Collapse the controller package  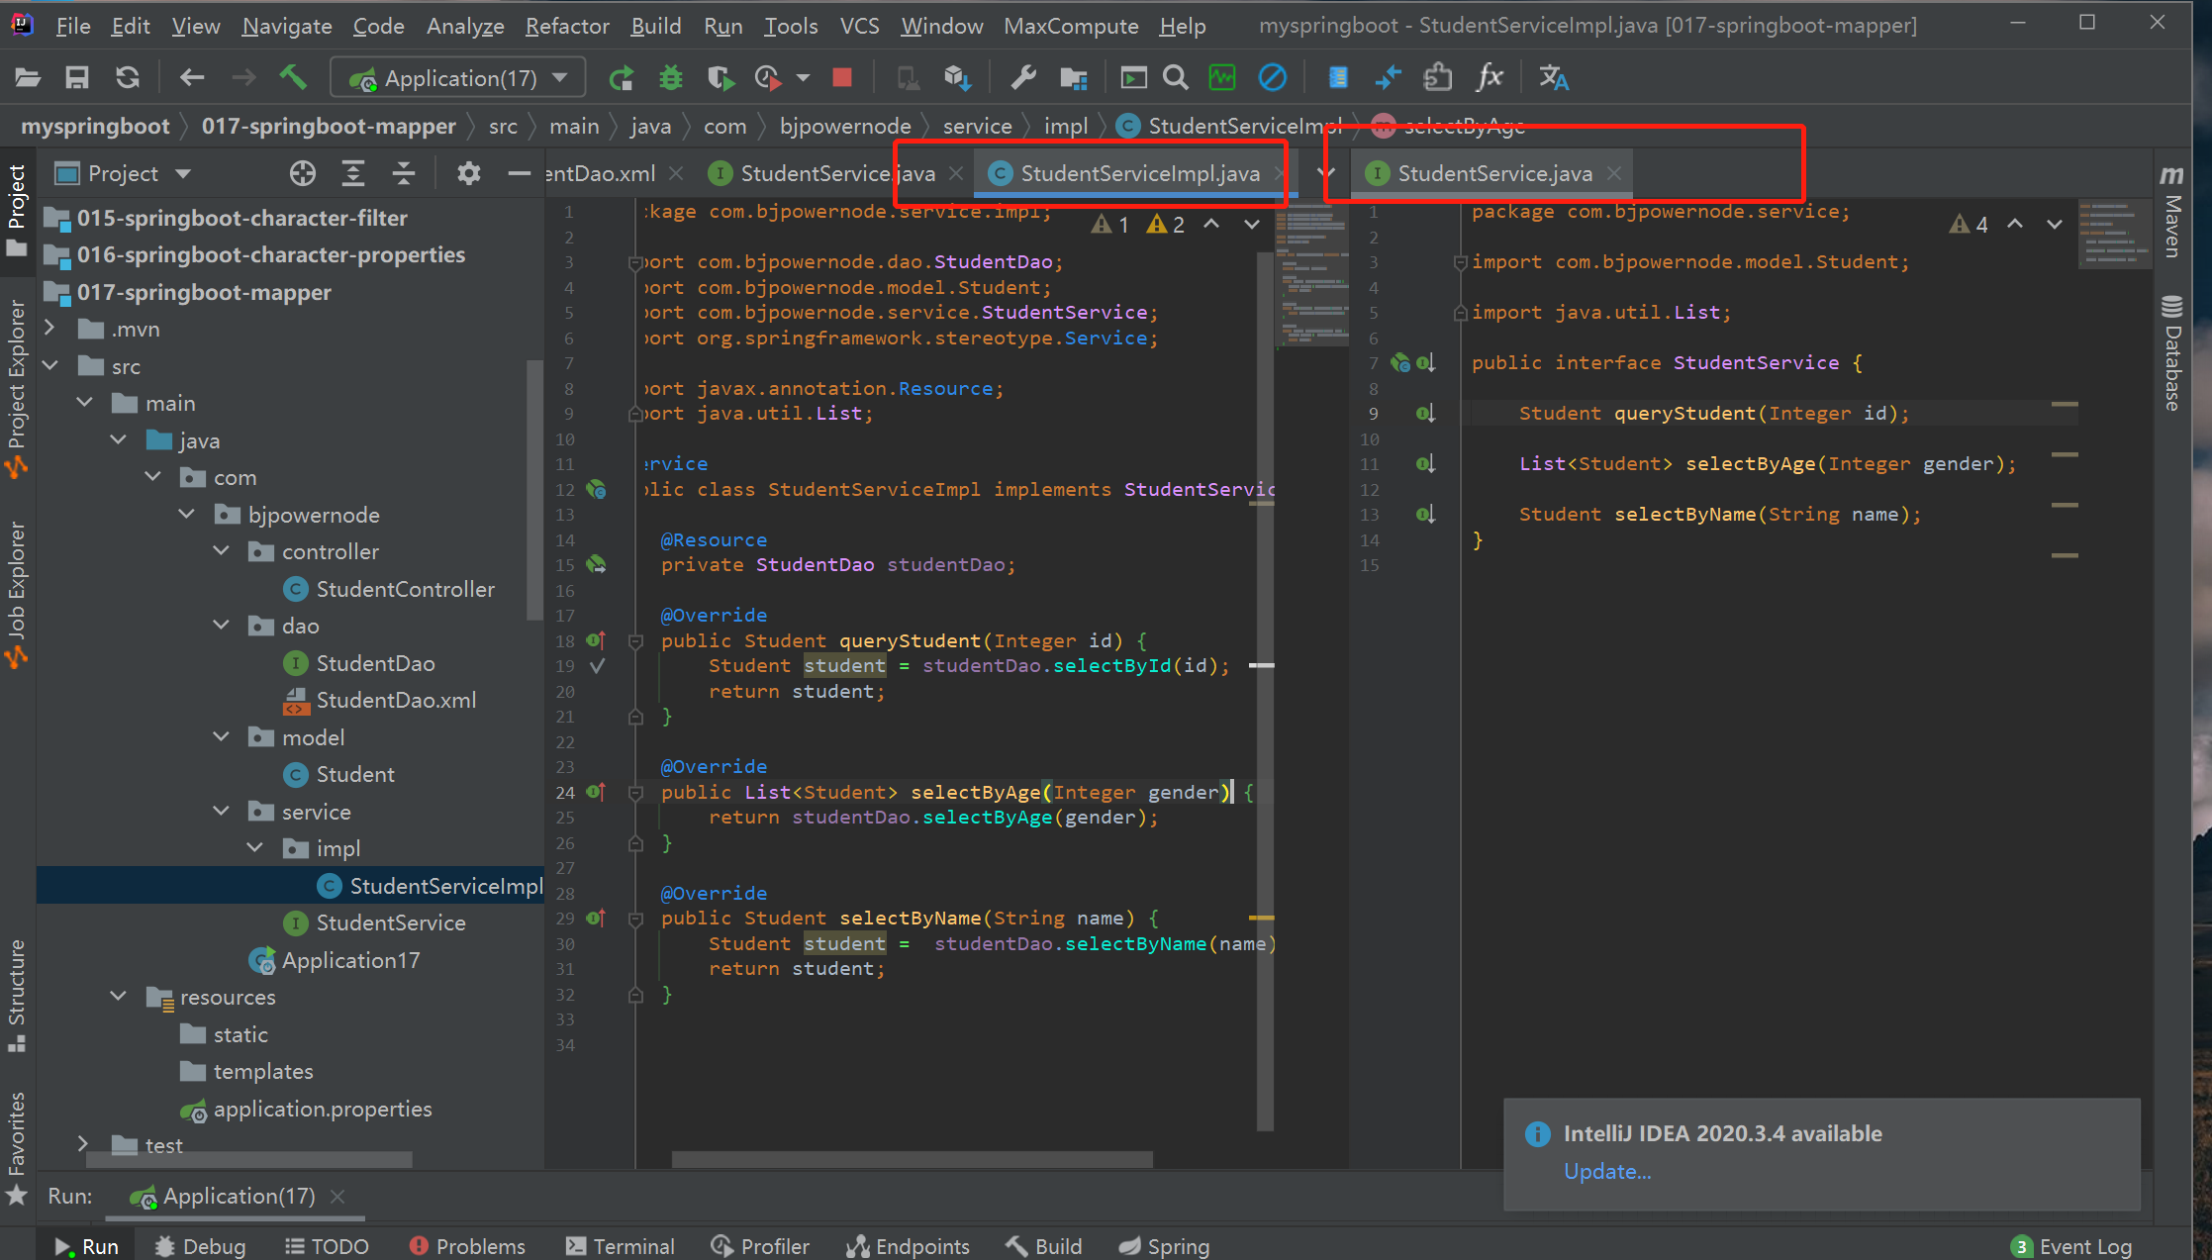(x=222, y=551)
